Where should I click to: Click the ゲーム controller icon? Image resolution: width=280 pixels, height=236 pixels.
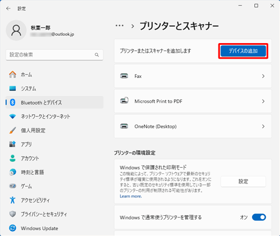12,186
